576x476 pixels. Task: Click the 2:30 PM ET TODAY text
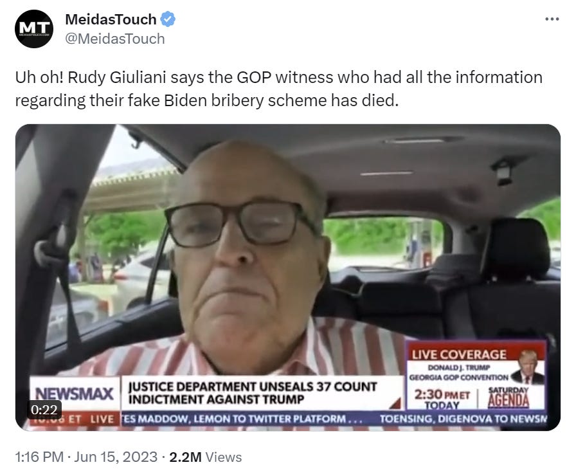[442, 399]
